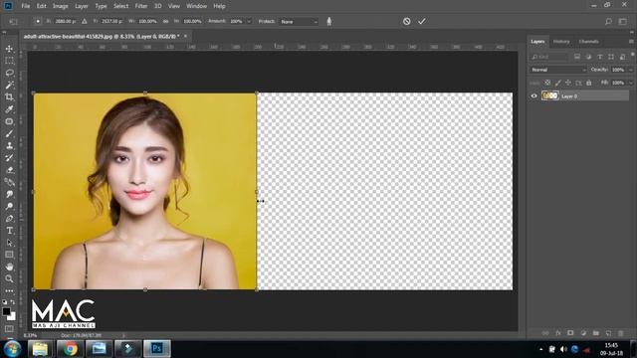Open the layer Kind filter dropdown

(x=548, y=57)
